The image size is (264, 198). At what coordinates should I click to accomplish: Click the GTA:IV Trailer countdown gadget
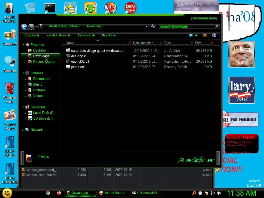pyautogui.click(x=242, y=144)
